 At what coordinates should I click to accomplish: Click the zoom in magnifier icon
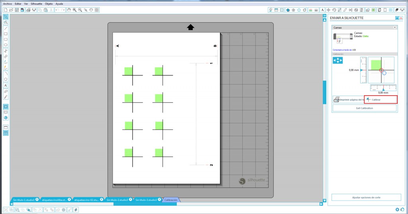pyautogui.click(x=75, y=9)
